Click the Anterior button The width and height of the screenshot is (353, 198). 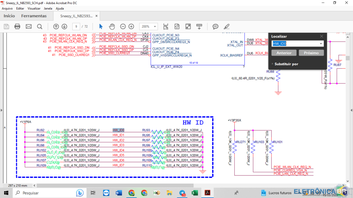coord(284,53)
